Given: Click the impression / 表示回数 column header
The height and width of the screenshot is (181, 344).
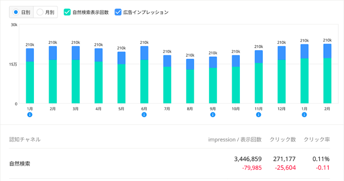Looking at the screenshot, I should pyautogui.click(x=235, y=139).
